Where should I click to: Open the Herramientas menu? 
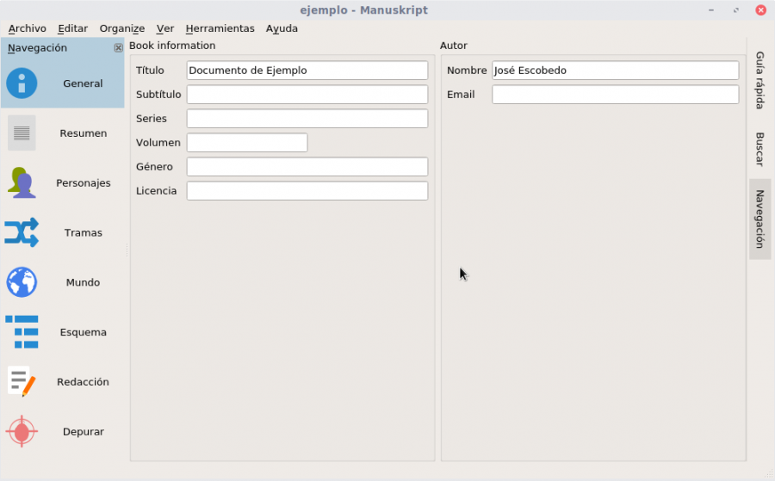tap(220, 28)
